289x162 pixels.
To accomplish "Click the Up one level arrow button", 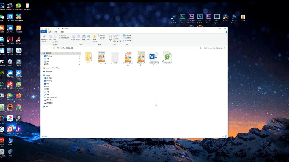I will 51,48.
